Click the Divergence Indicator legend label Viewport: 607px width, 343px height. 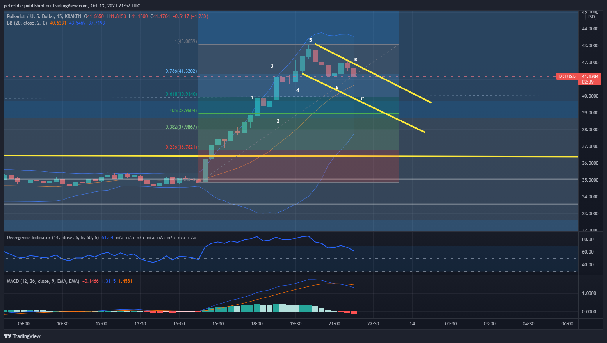point(53,238)
